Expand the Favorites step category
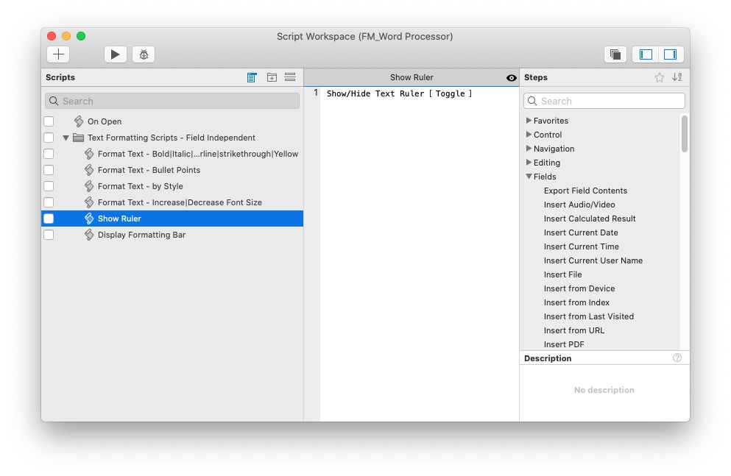Image resolution: width=731 pixels, height=476 pixels. 529,121
